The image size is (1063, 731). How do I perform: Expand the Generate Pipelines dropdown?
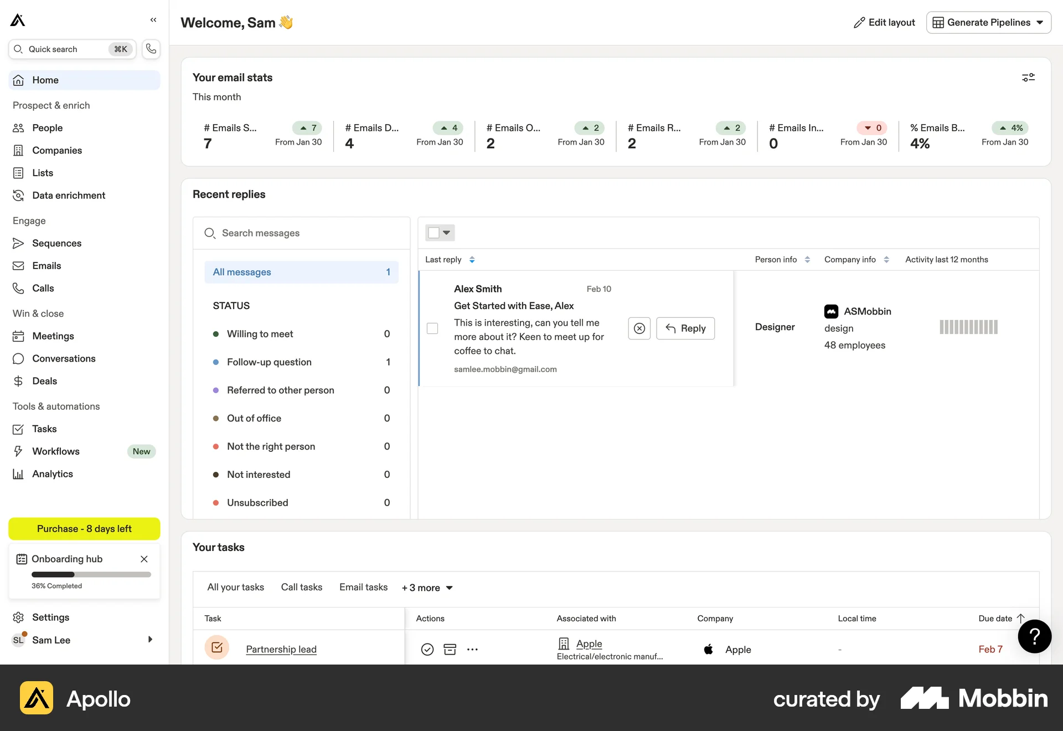tap(1040, 23)
